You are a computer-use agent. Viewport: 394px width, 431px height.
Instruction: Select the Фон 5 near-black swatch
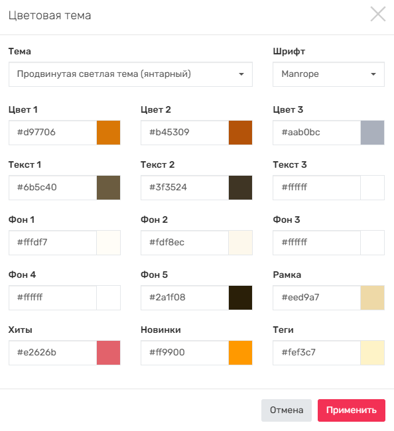click(240, 298)
